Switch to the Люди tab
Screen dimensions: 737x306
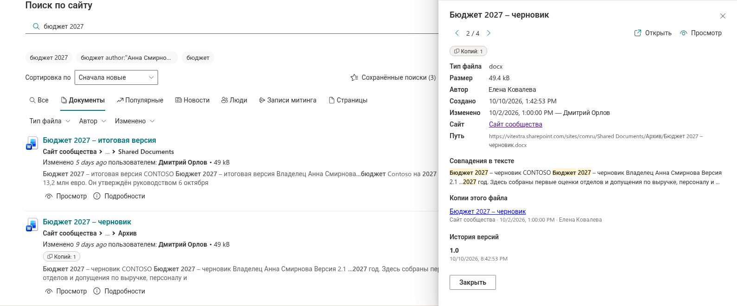point(234,100)
